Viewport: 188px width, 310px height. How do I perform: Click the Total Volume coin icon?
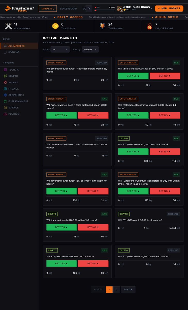[55, 26]
